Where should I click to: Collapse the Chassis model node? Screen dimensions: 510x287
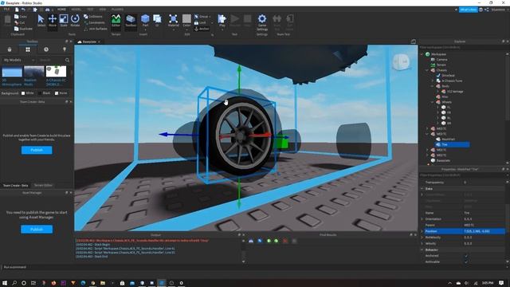pyautogui.click(x=427, y=70)
